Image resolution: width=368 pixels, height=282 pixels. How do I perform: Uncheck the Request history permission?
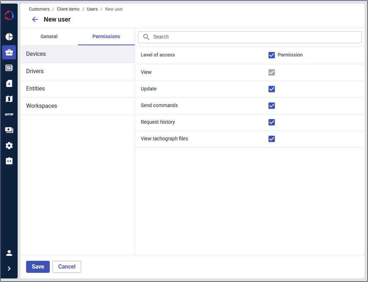pos(272,122)
